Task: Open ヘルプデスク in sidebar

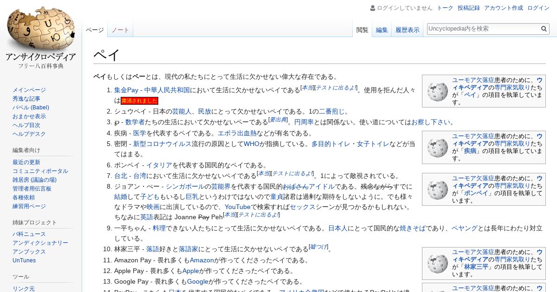Action: click(29, 134)
